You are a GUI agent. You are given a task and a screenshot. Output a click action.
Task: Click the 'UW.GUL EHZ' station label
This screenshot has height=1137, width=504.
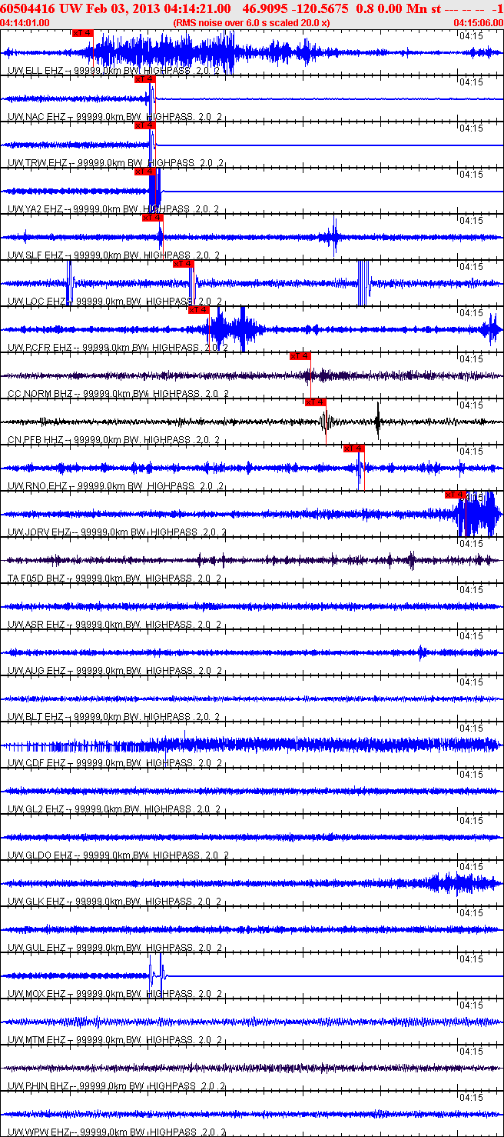pos(36,947)
